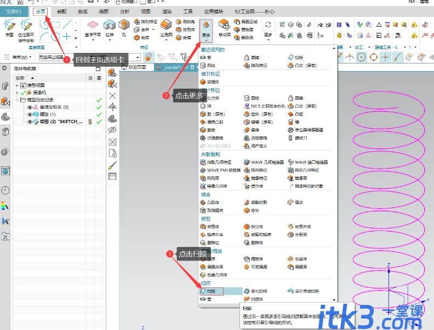Select 螺纹刀 thread command

298,138
